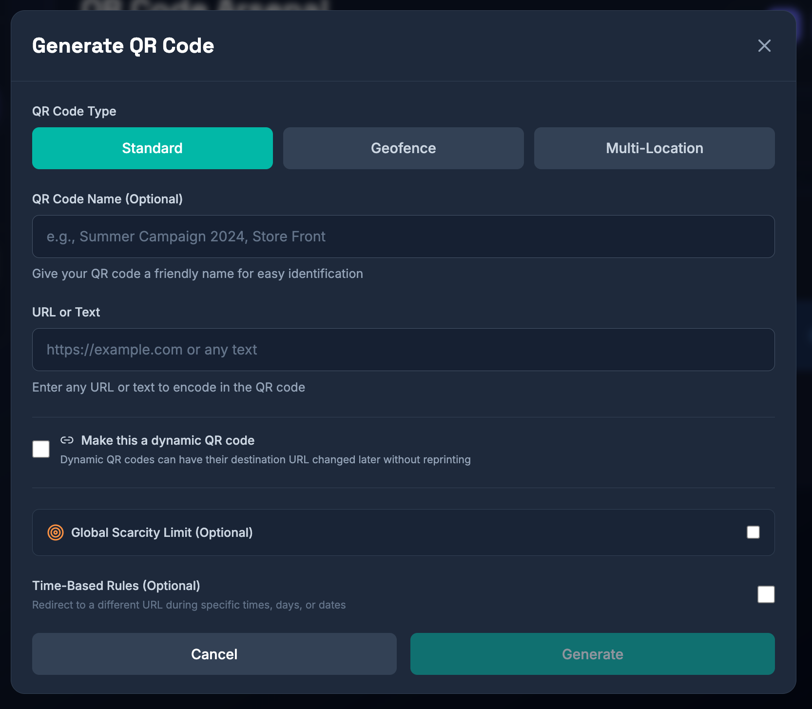Click the orange target icon for Global Scarcity

(56, 532)
